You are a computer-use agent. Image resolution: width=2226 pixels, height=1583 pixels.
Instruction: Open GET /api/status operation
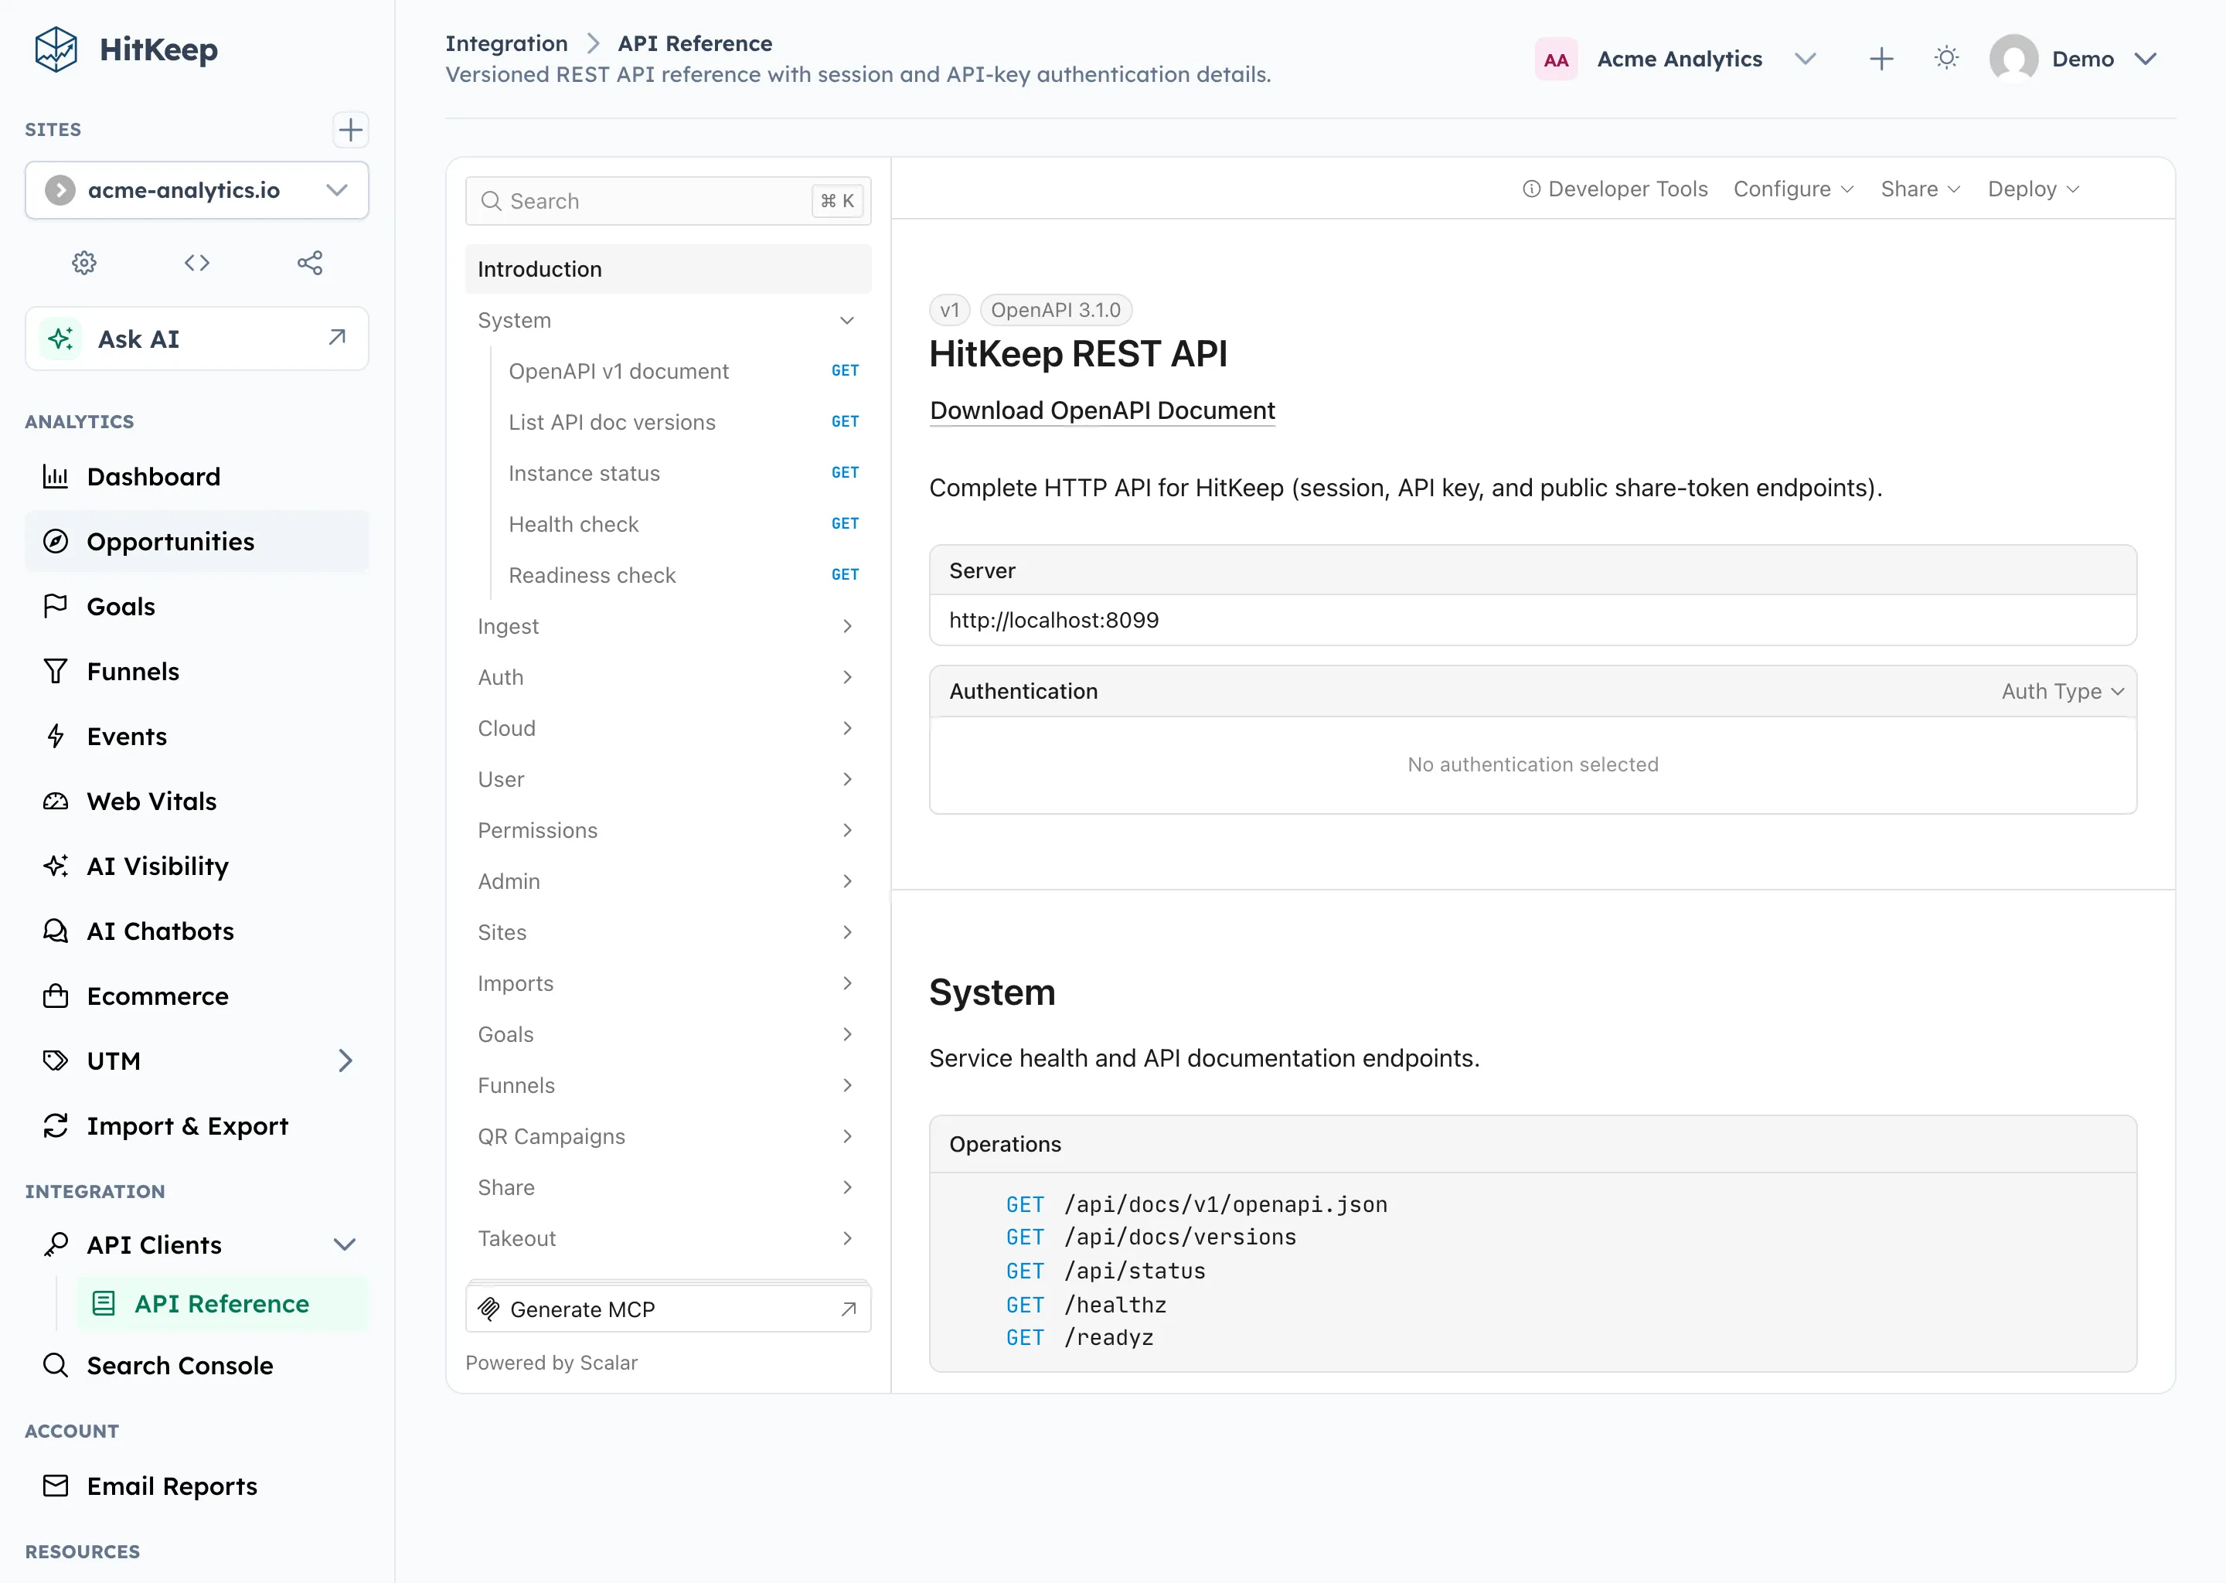tap(1105, 1271)
